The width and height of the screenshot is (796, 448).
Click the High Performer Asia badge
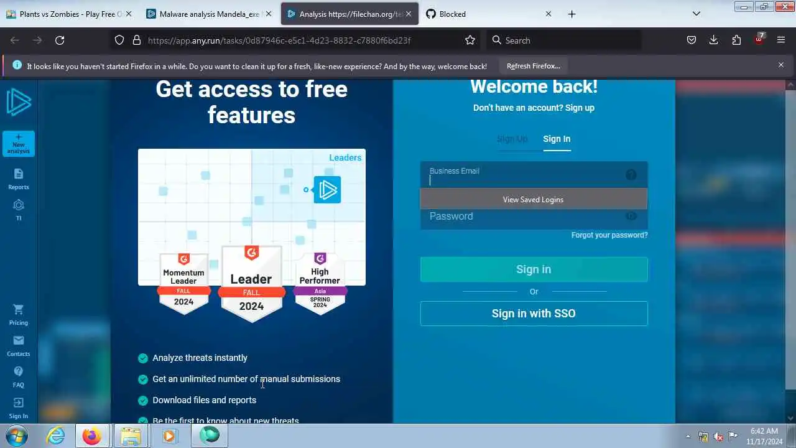320,284
